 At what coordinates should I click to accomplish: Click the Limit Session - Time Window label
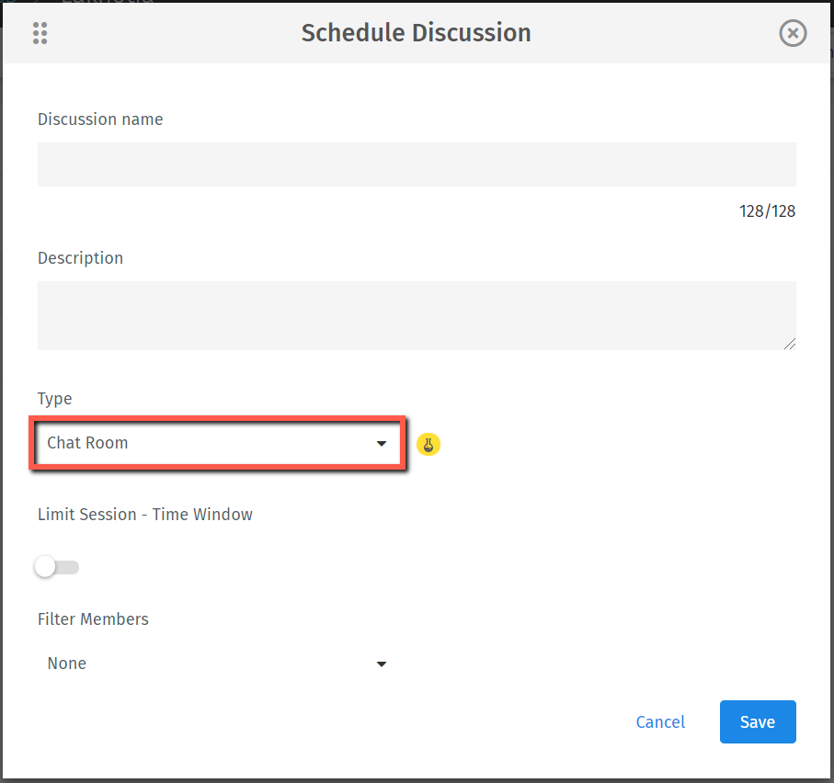click(x=145, y=515)
